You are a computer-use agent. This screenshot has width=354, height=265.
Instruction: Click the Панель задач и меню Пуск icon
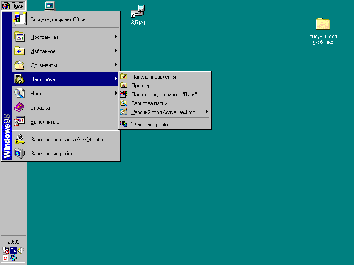click(124, 94)
